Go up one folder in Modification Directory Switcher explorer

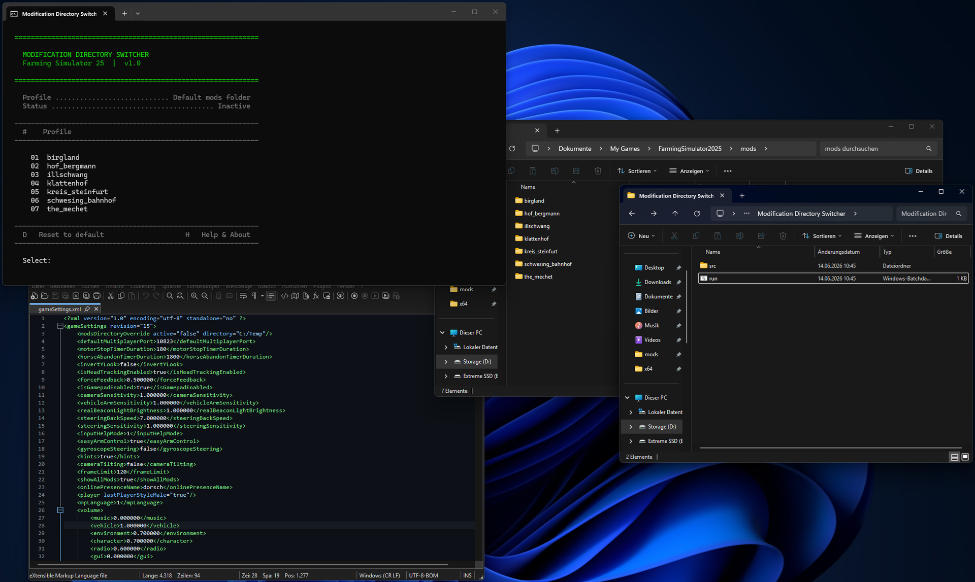(x=675, y=214)
